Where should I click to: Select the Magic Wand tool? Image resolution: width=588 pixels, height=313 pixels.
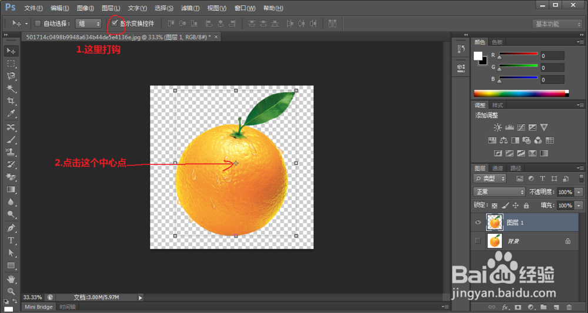tap(11, 88)
